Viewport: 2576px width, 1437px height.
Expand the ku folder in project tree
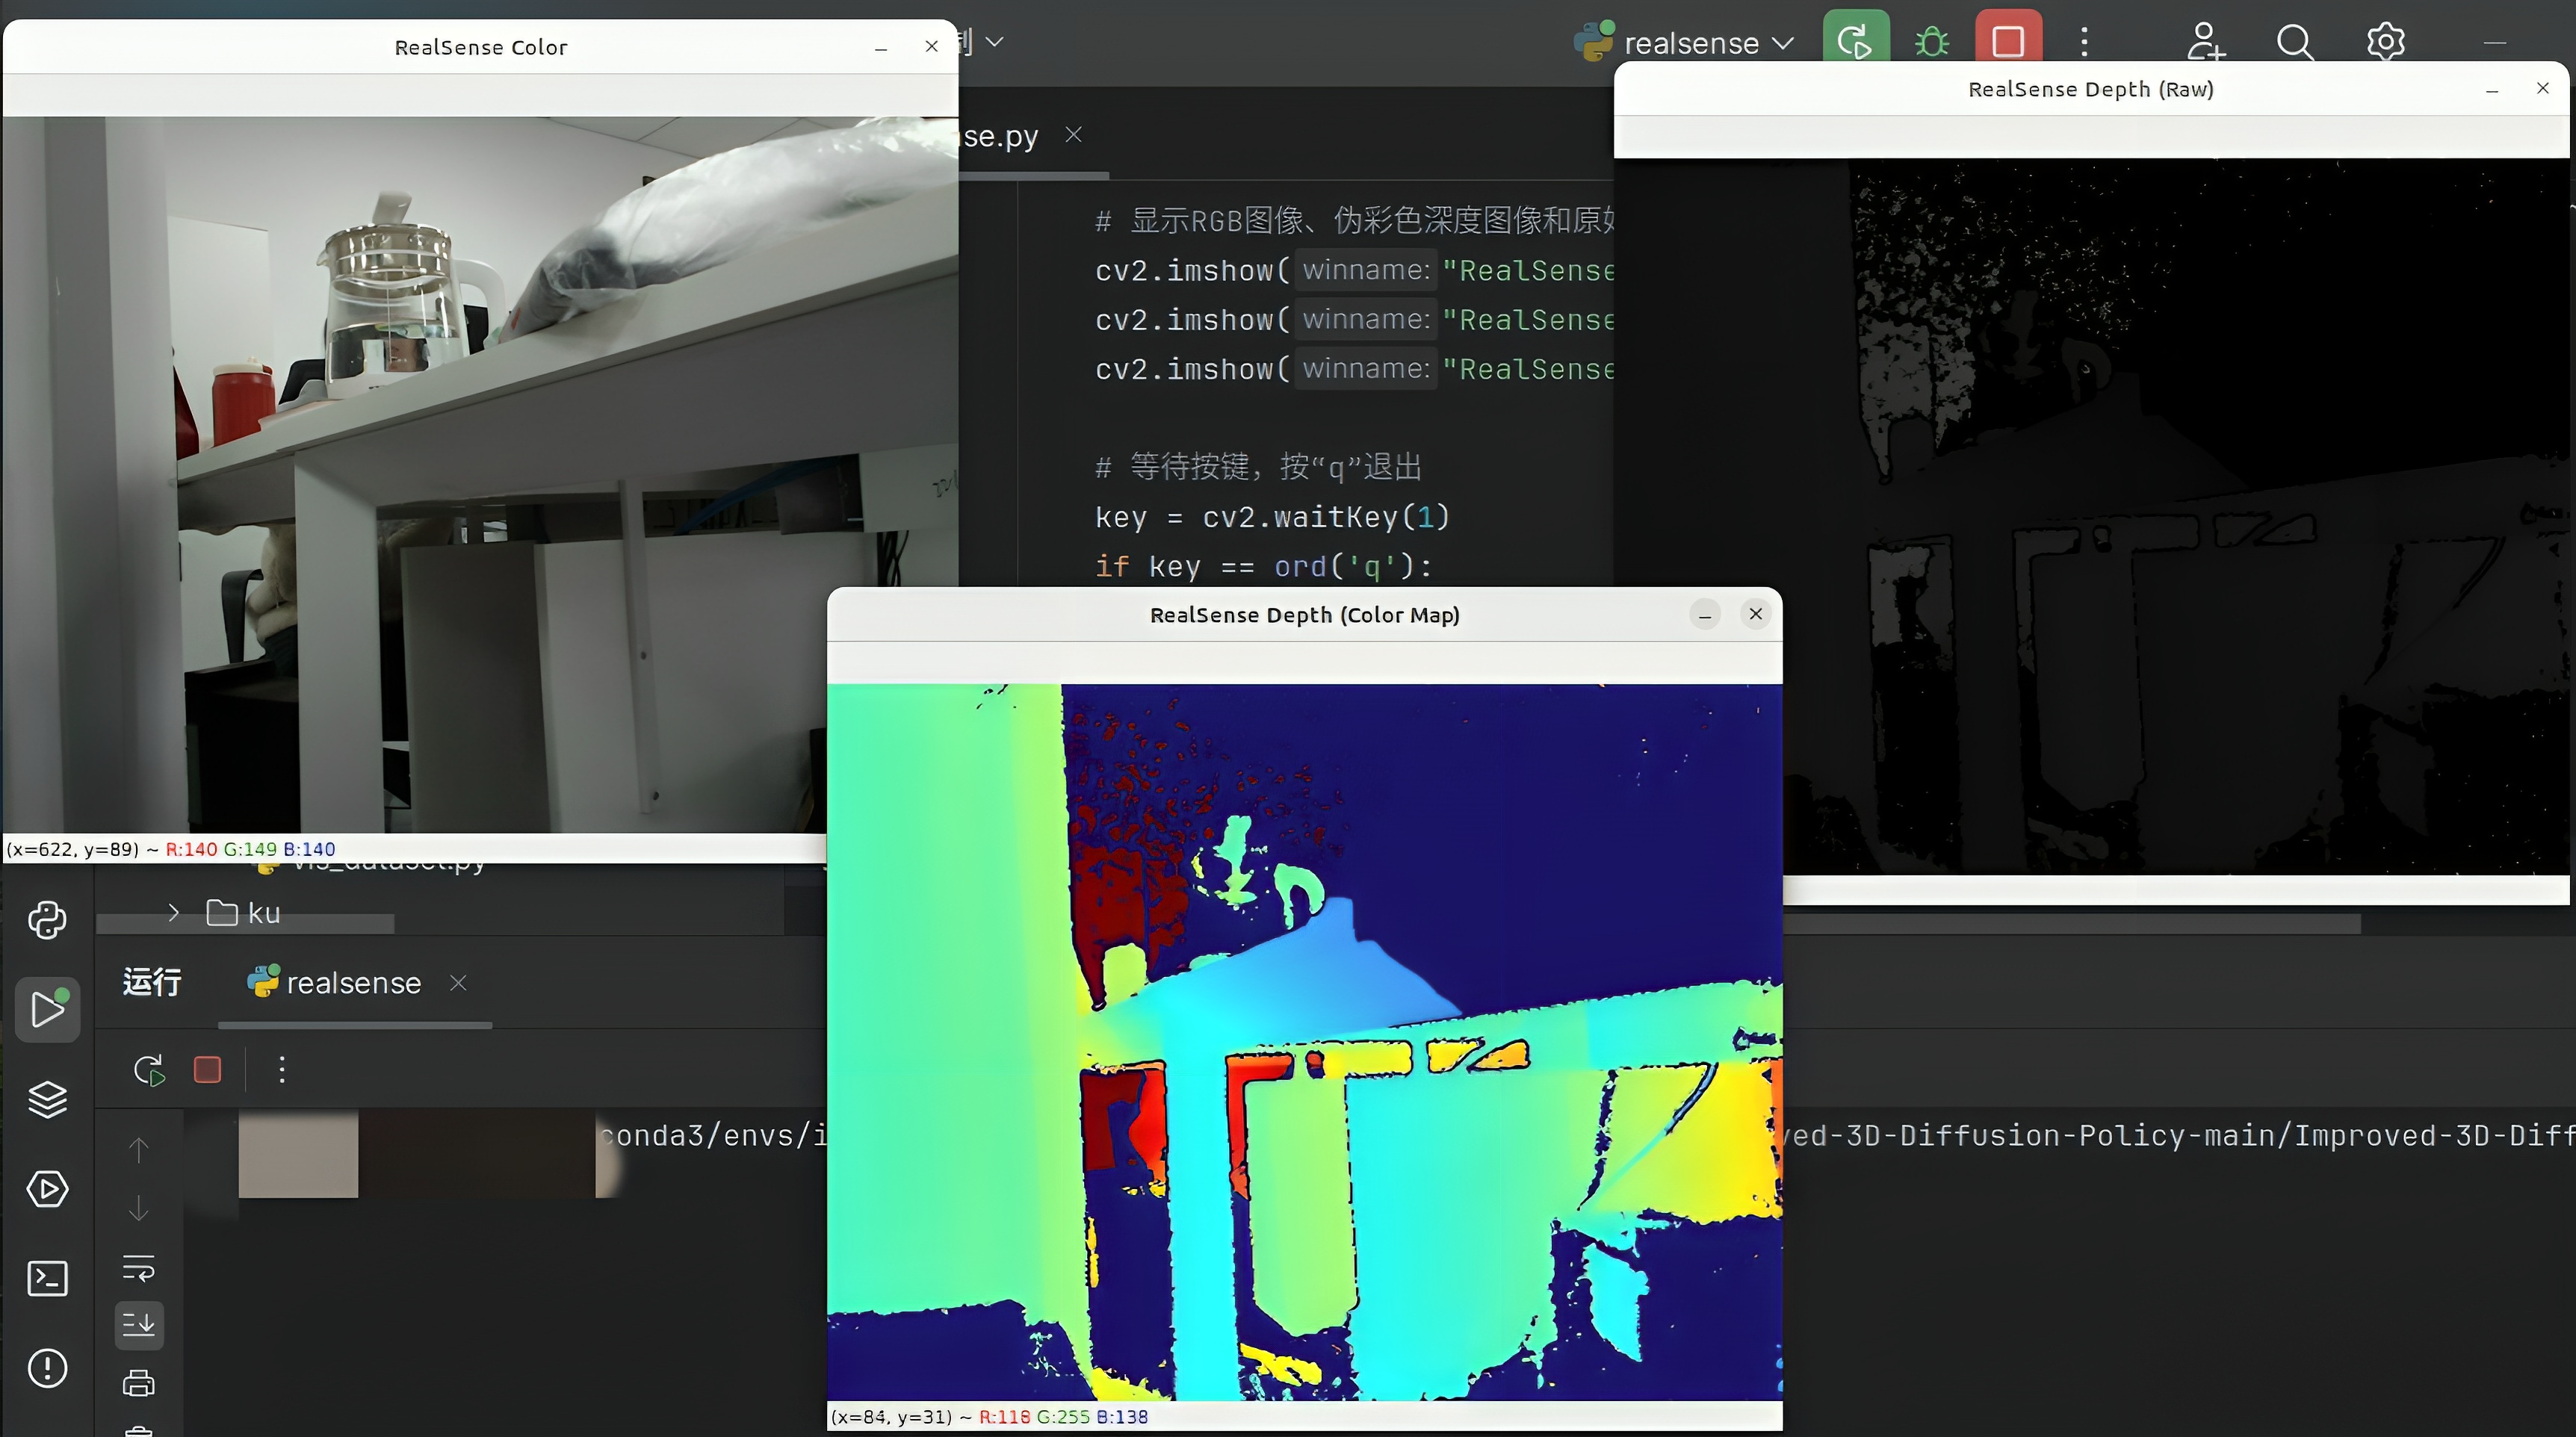173,913
